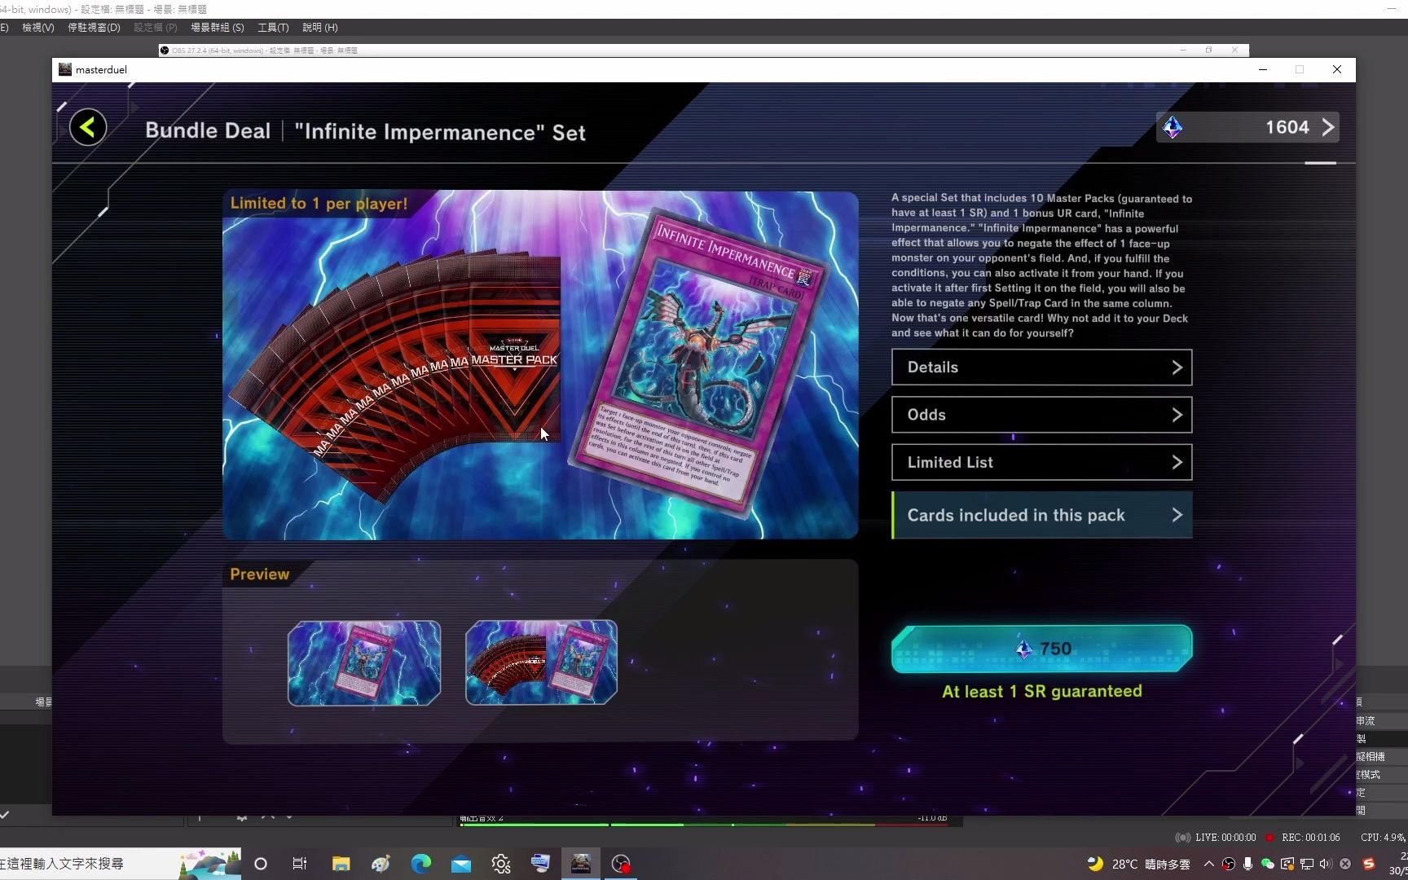The image size is (1408, 880).
Task: Select the Master Packs and card preview thumbnail
Action: point(541,662)
